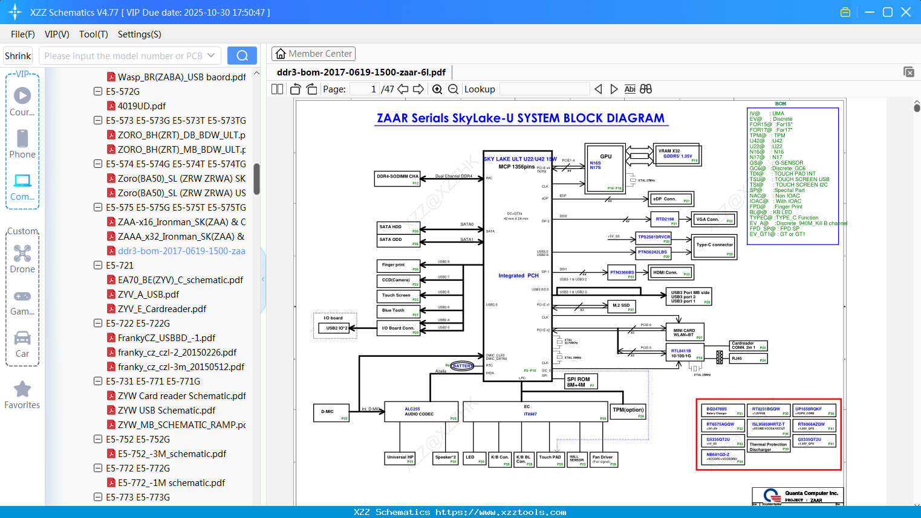The width and height of the screenshot is (921, 518).
Task: Collapse the E5-574 E5-574G folder node
Action: click(x=98, y=164)
